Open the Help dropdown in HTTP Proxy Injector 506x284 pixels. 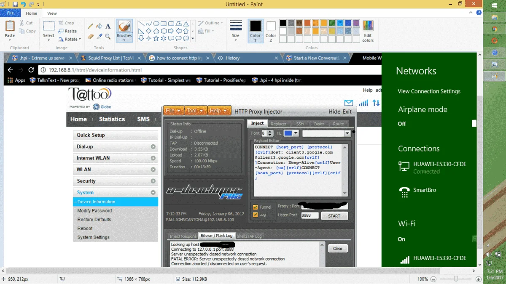[219, 110]
